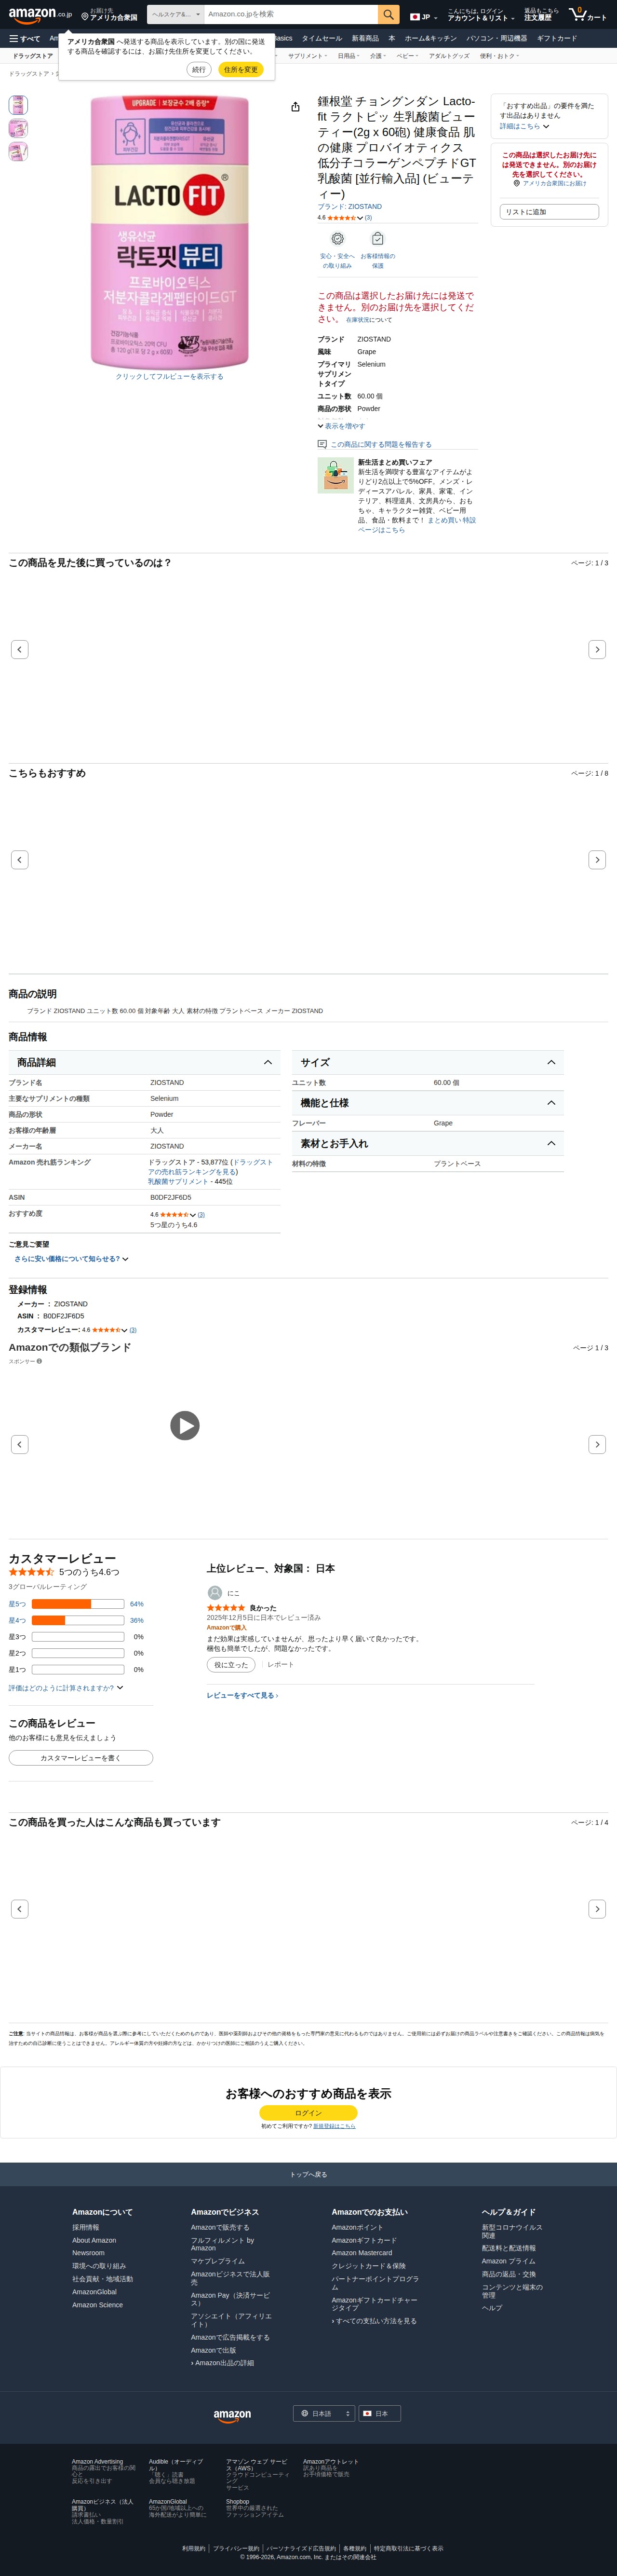Click the 星4つ rating bar
Viewport: 617px width, 2576px height.
click(x=77, y=1620)
